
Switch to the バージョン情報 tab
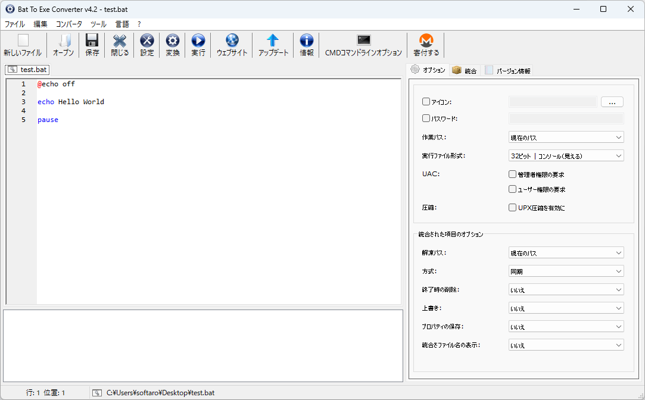tap(508, 71)
